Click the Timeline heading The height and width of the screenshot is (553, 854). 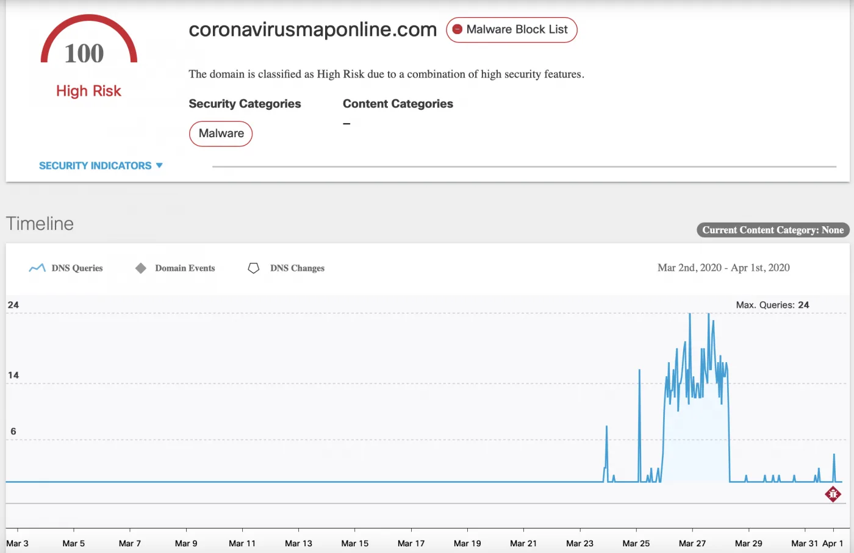point(40,224)
